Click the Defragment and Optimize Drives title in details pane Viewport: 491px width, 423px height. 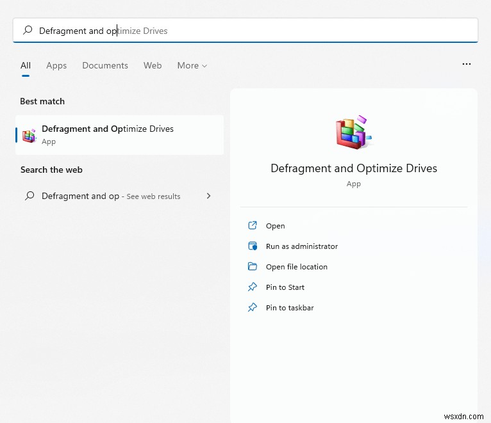point(354,168)
